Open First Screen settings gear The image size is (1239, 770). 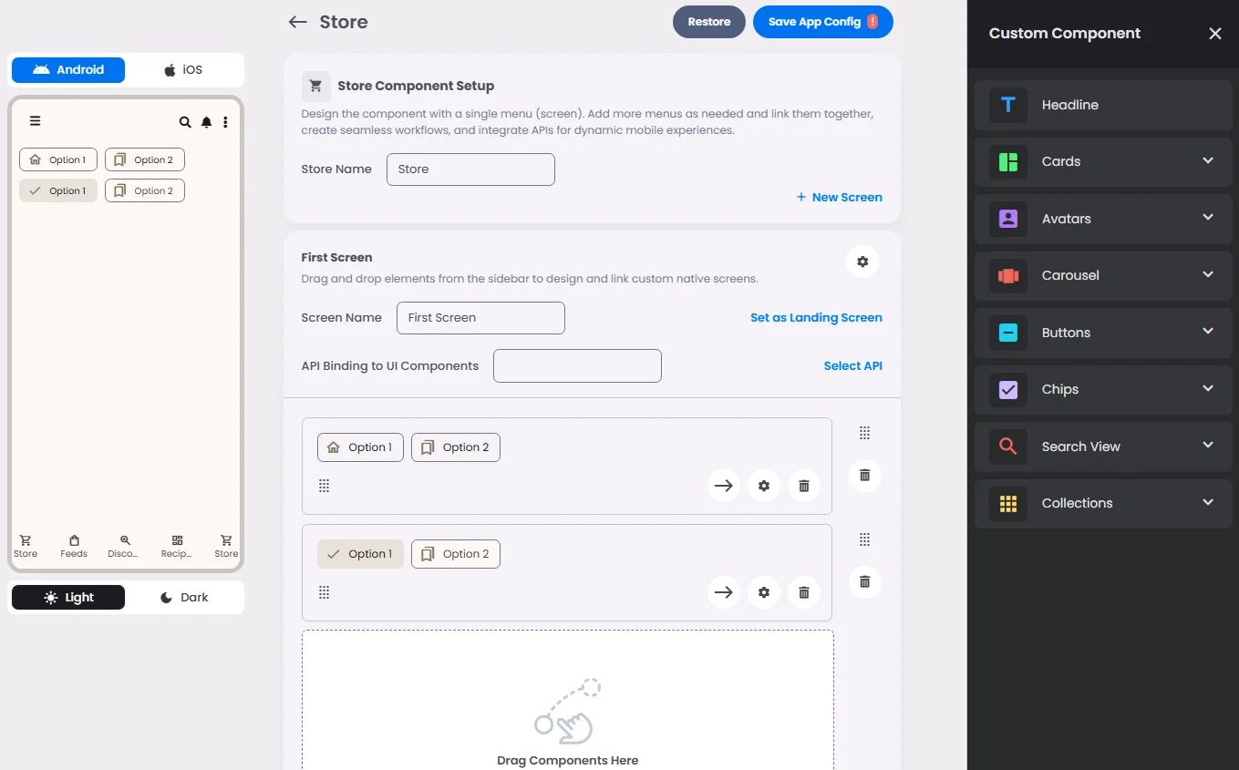click(862, 262)
